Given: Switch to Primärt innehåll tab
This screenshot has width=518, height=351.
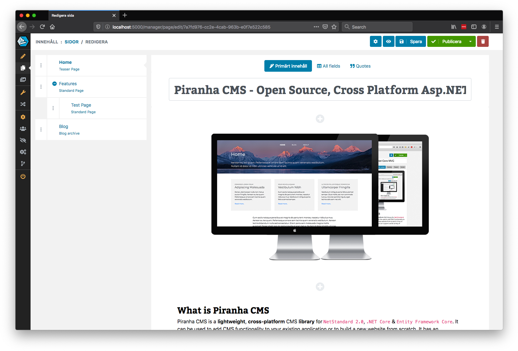Looking at the screenshot, I should pos(288,66).
